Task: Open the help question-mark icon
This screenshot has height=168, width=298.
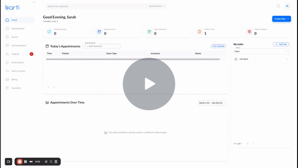Action: coord(278,6)
